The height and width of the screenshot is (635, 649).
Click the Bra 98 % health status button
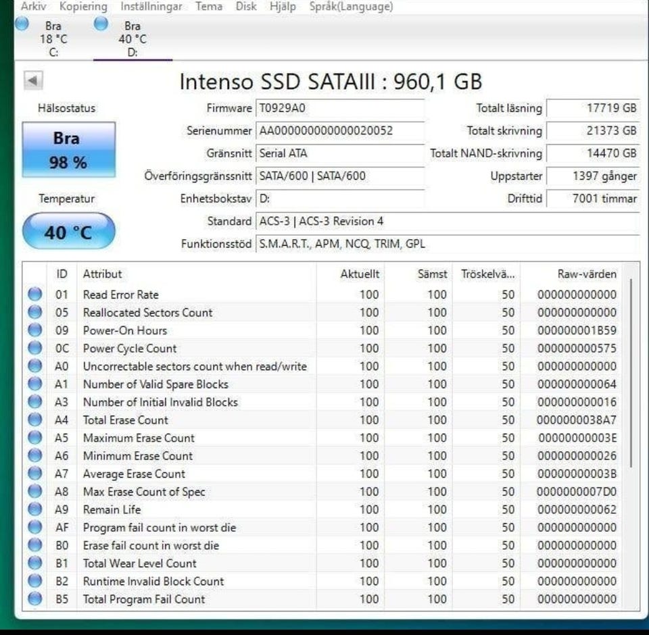click(x=69, y=150)
